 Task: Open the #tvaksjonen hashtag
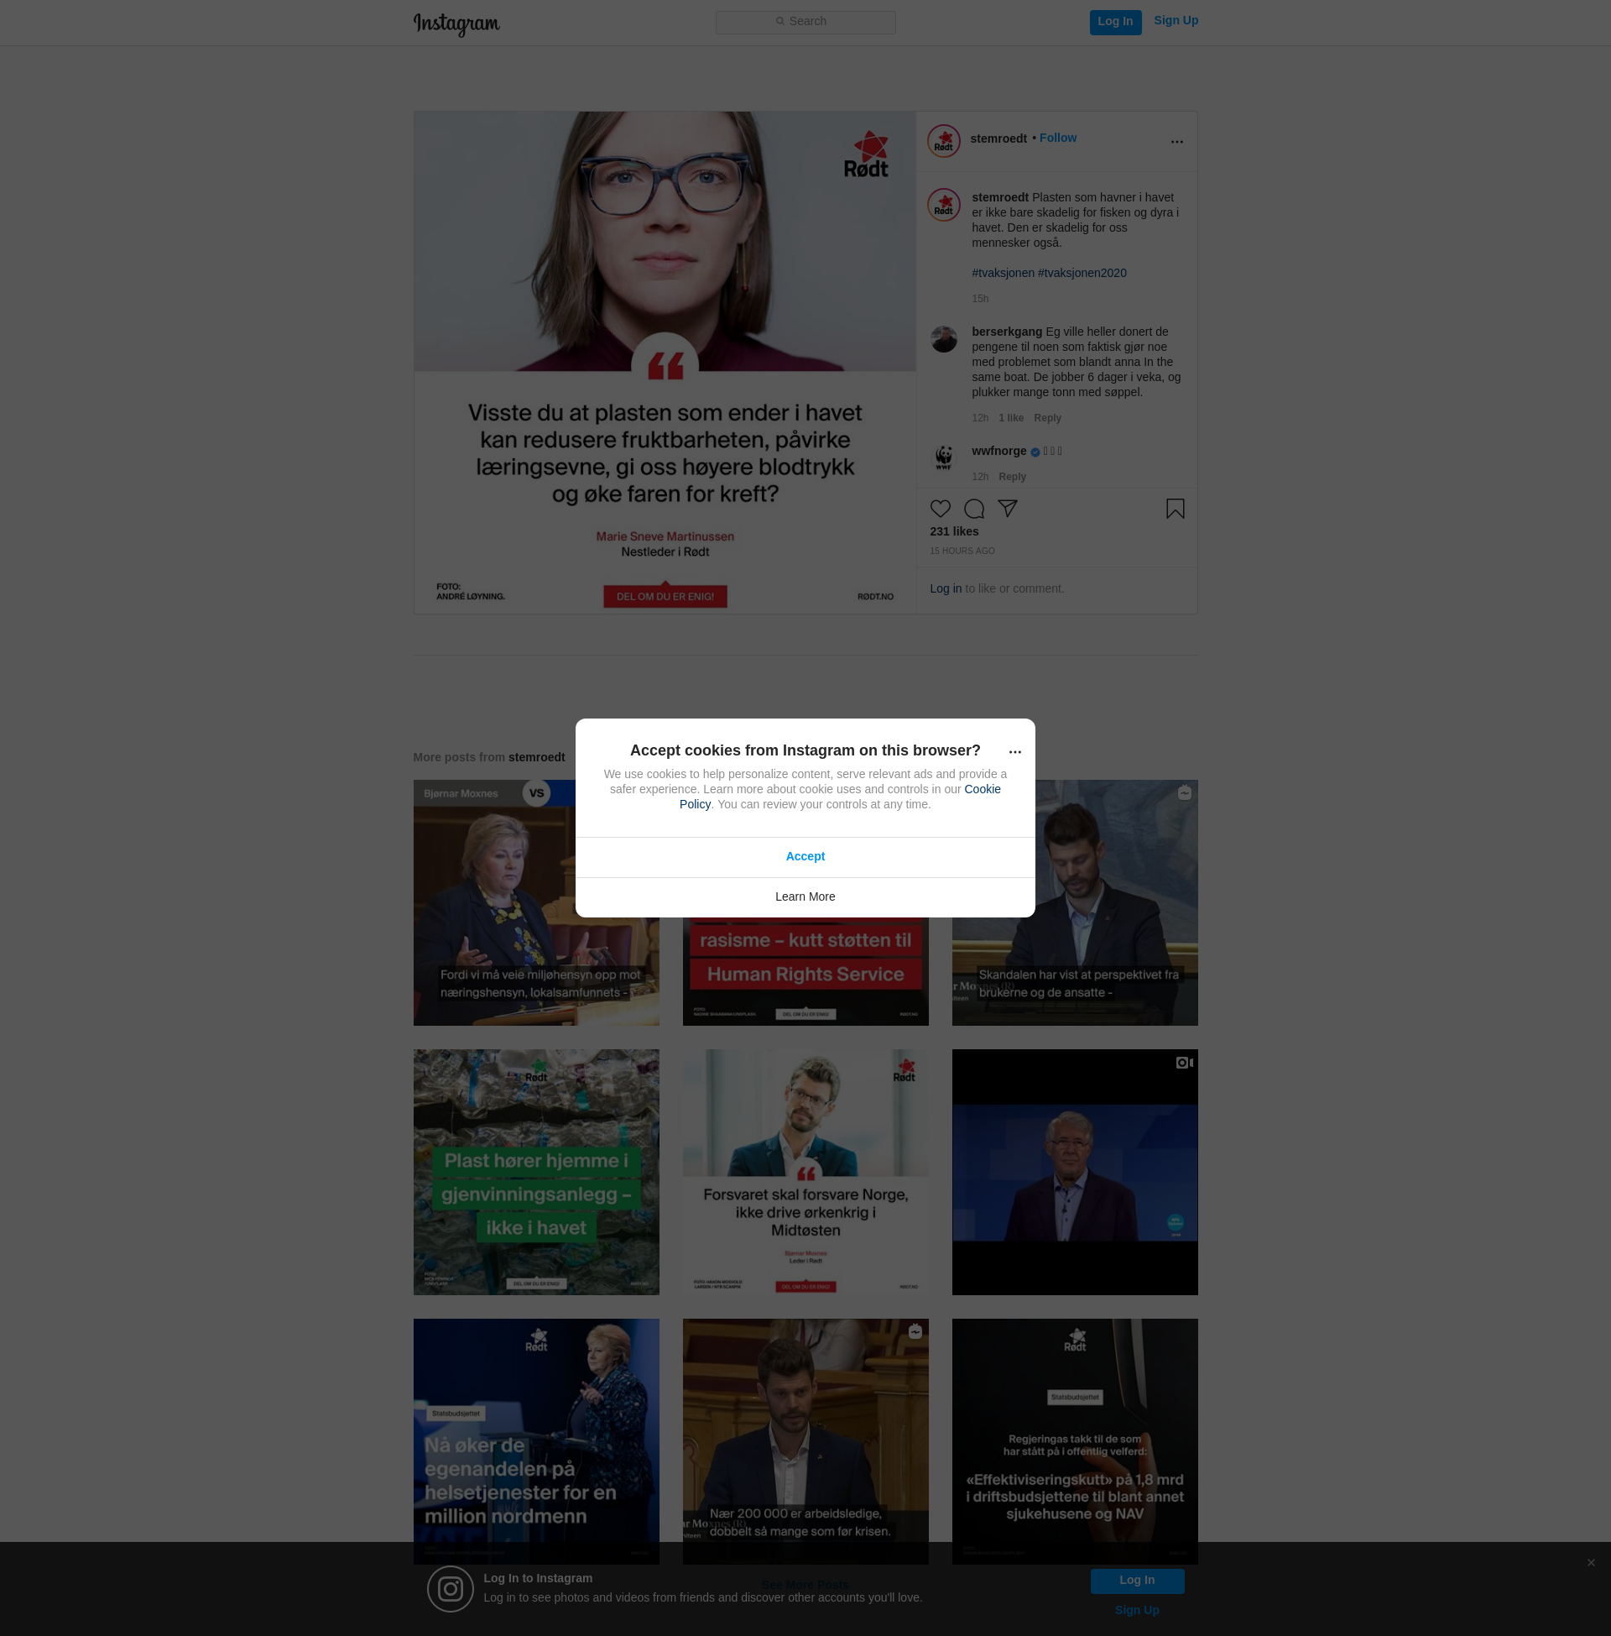pos(1003,273)
